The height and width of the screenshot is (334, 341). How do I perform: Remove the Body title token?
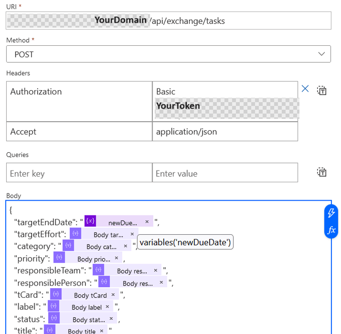tap(102, 331)
